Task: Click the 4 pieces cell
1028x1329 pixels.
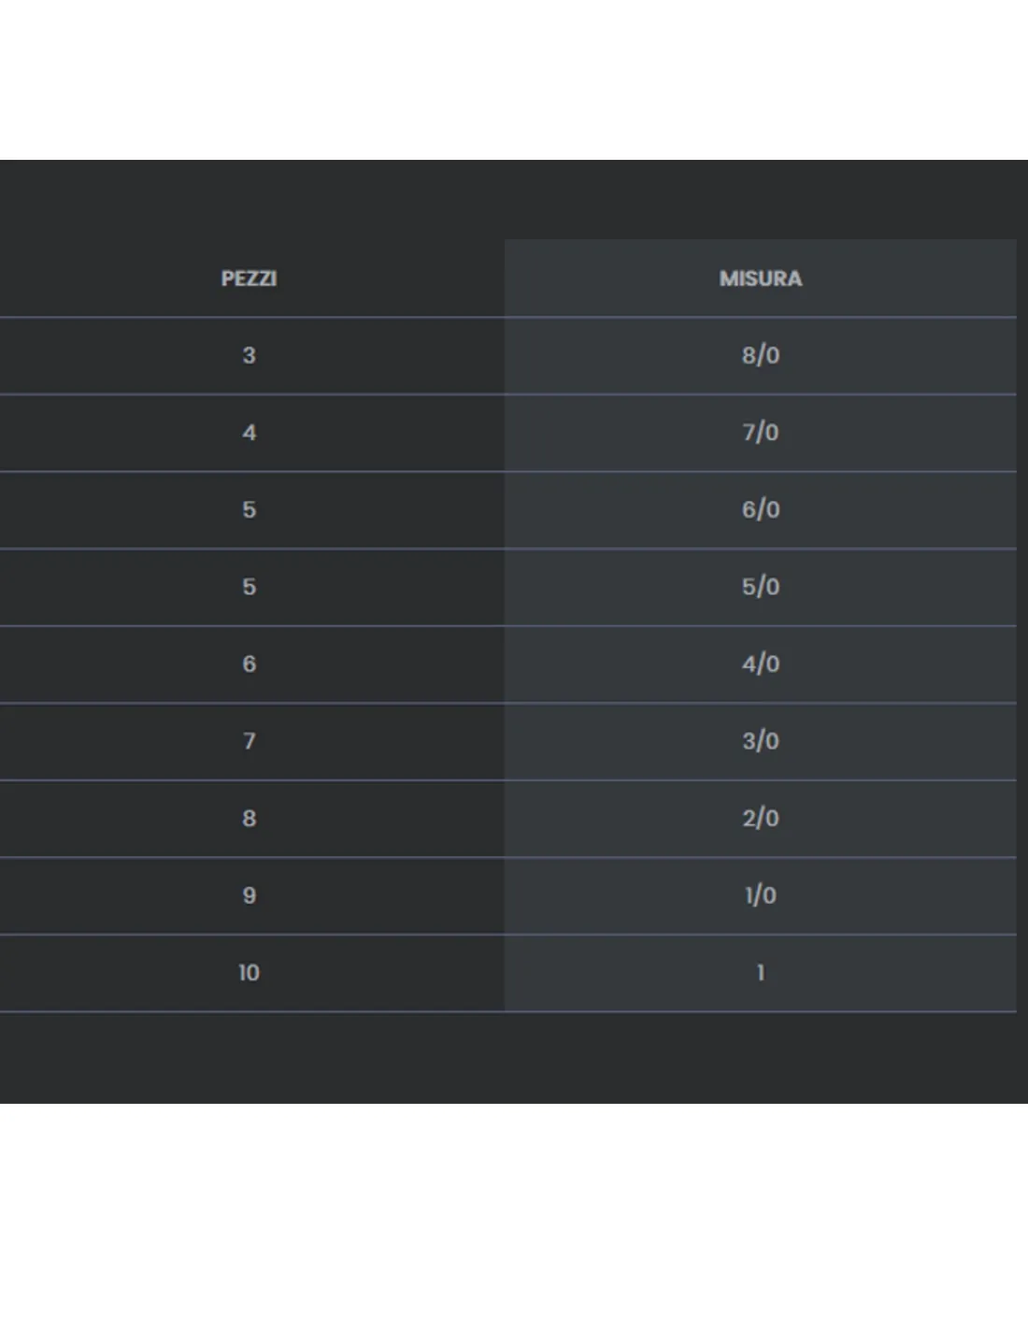Action: [x=249, y=433]
